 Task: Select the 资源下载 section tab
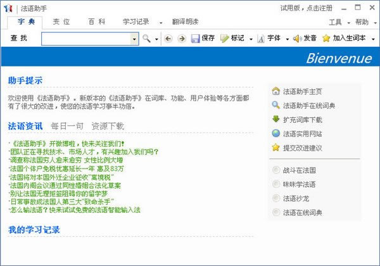(108, 126)
